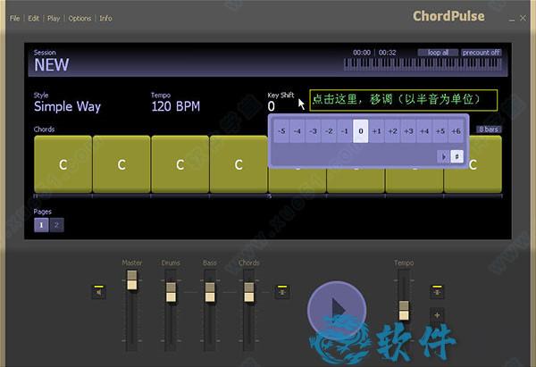This screenshot has height=367, width=536.
Task: Toggle the precount off button
Action: (481, 53)
